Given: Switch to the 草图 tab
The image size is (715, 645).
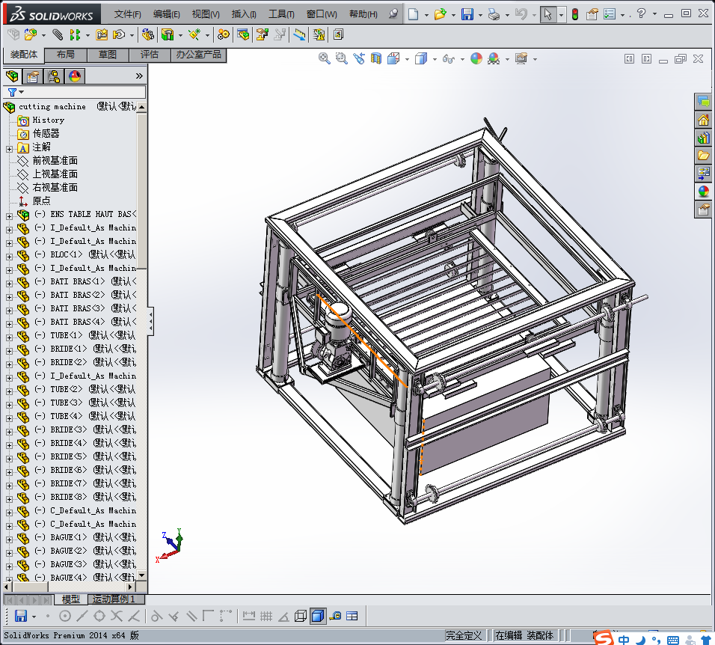Looking at the screenshot, I should (108, 55).
